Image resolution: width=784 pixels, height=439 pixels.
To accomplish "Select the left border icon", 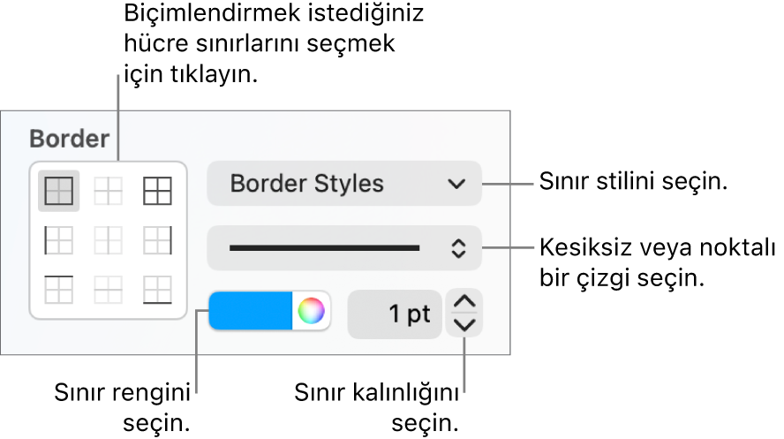I will [58, 240].
